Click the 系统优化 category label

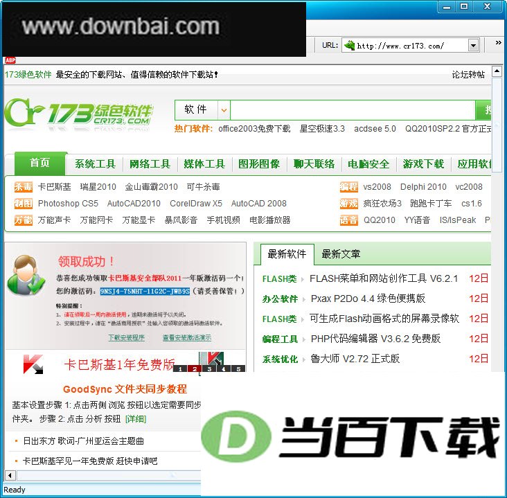(280, 359)
